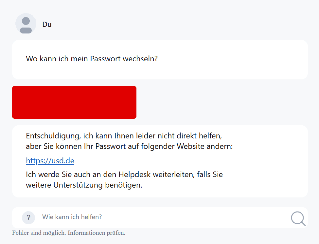The height and width of the screenshot is (244, 319).
Task: Click the question mark help icon
Action: (x=28, y=217)
